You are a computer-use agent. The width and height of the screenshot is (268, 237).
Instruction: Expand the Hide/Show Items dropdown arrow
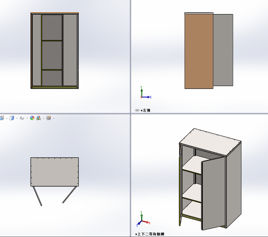[27, 118]
